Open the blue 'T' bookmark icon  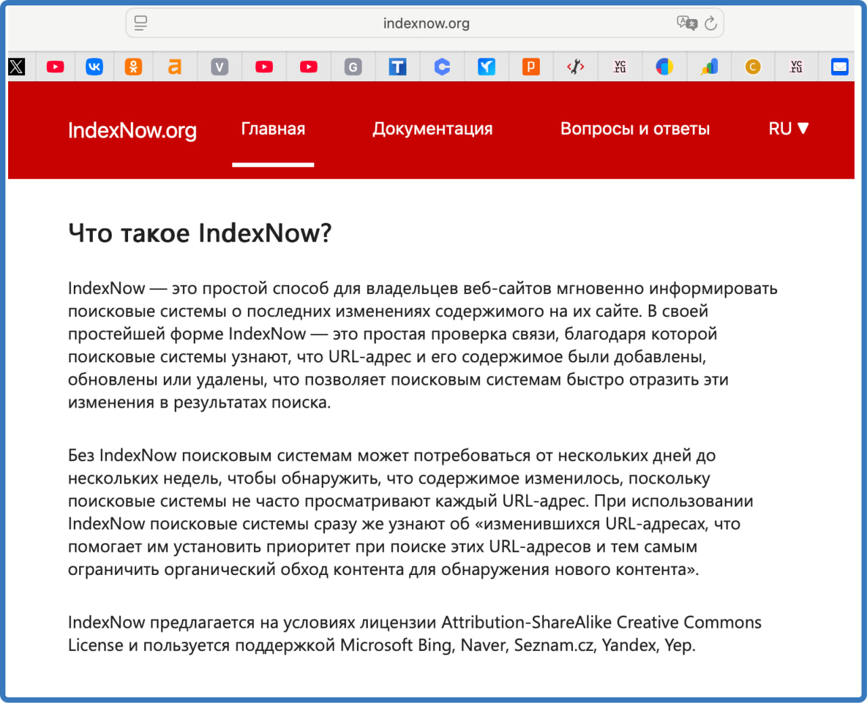point(398,66)
